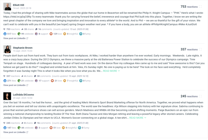Click Stephanie Brown's profile photo
The image size is (208, 140).
(7, 49)
